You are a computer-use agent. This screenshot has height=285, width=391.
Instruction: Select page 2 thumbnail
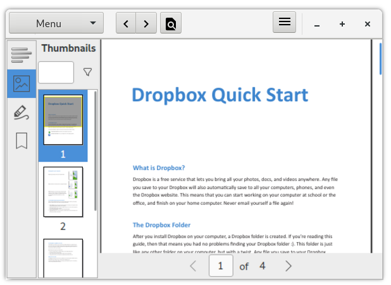[63, 192]
